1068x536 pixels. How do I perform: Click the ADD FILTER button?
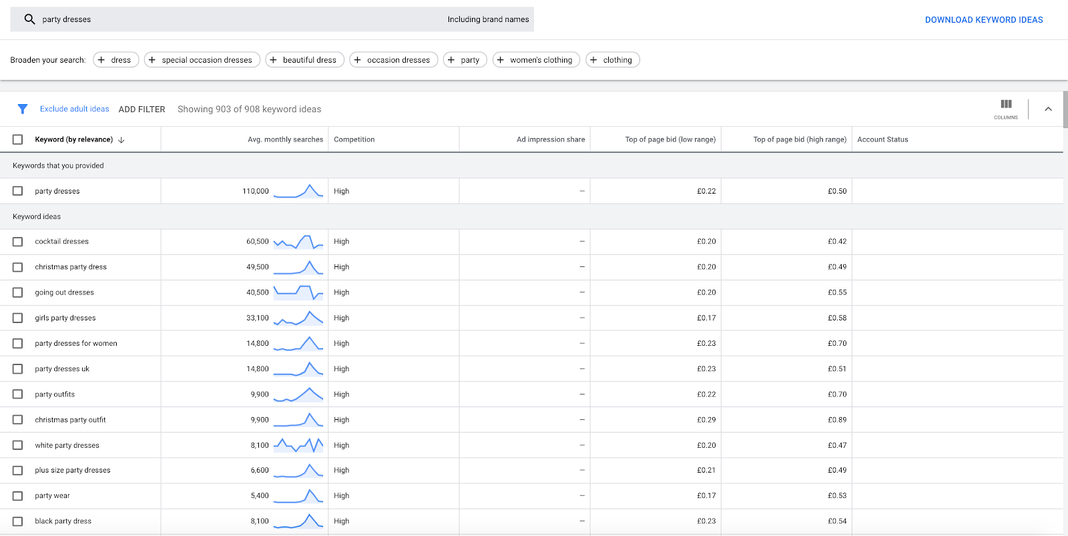coord(142,109)
